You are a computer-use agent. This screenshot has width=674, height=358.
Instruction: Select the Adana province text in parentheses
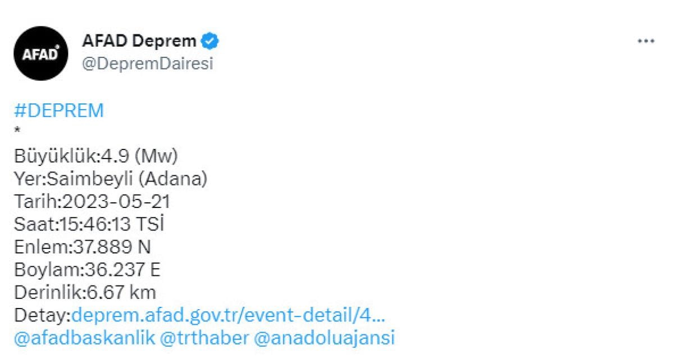click(172, 179)
